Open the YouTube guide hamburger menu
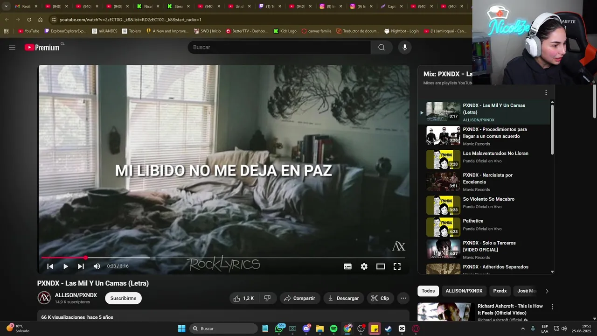The image size is (597, 336). coord(12,47)
